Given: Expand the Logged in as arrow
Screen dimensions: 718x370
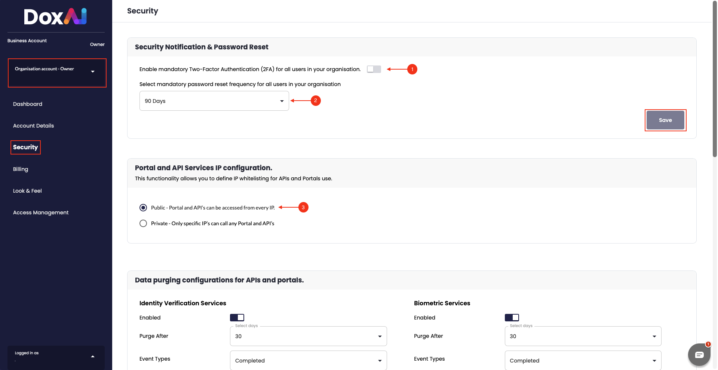Looking at the screenshot, I should pos(93,357).
